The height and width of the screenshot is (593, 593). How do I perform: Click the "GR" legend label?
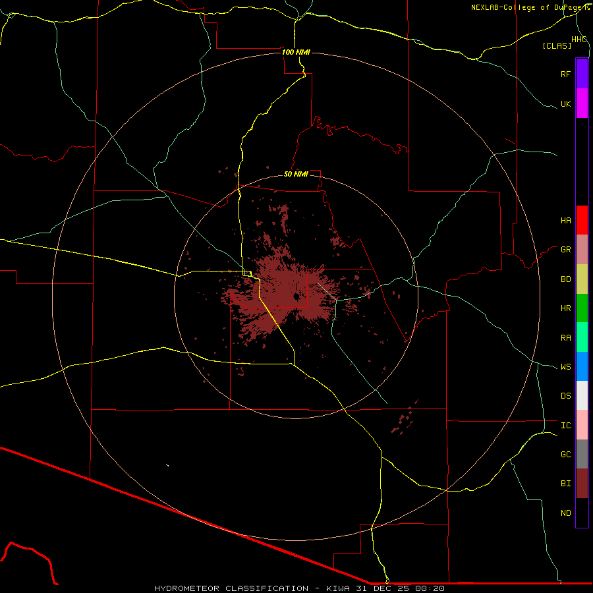point(565,250)
